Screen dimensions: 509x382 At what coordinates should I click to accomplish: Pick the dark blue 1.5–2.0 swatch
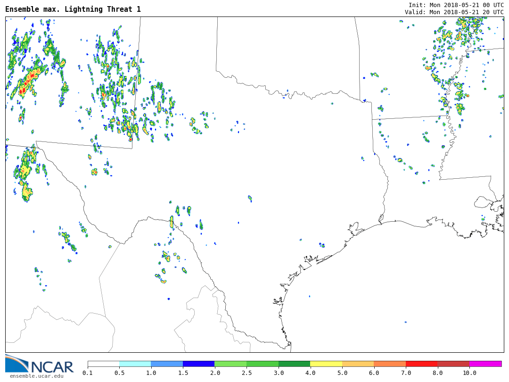[x=198, y=364]
